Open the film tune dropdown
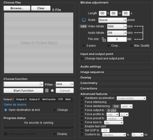Viewport: 153px width, 140px height. click(x=114, y=123)
